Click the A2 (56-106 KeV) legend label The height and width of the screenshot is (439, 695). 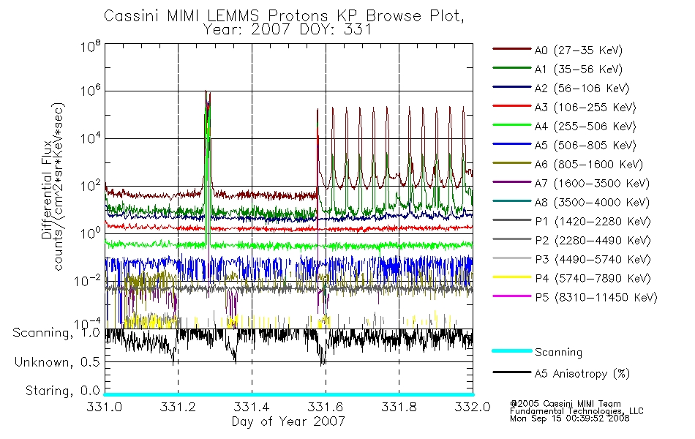582,89
